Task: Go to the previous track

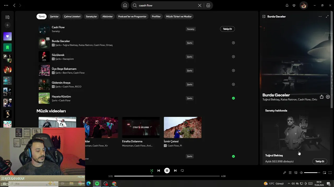Action: (x=159, y=171)
